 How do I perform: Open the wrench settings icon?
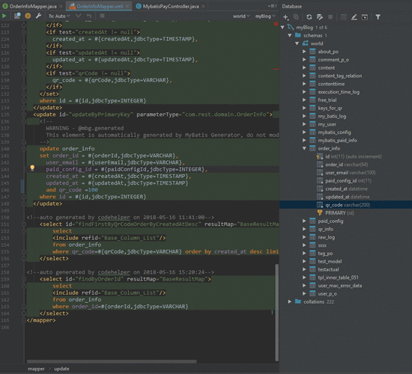coord(39,16)
